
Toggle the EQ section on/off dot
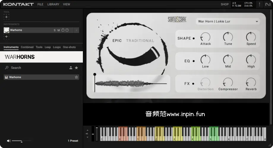pyautogui.click(x=194, y=61)
